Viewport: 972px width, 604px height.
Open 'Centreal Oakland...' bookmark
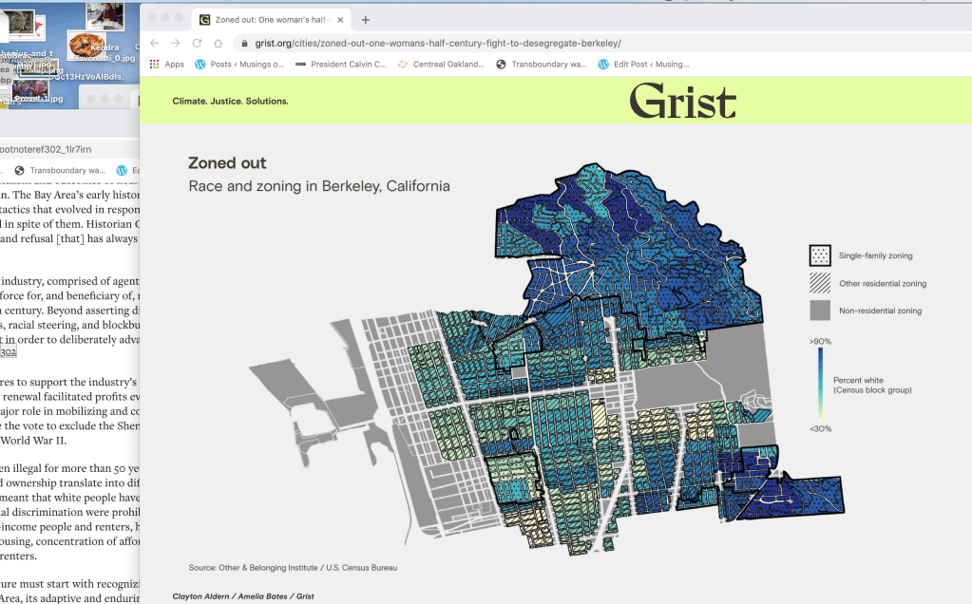[441, 65]
